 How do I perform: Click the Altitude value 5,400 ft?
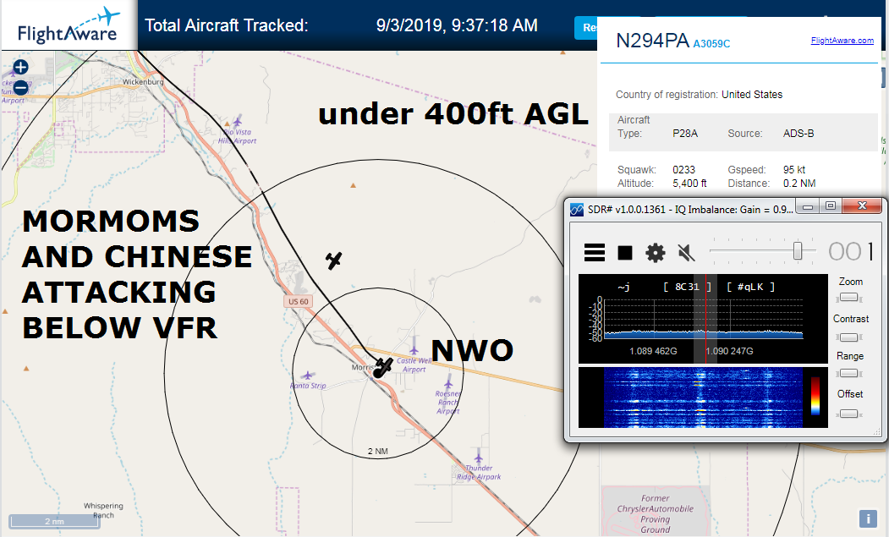689,184
